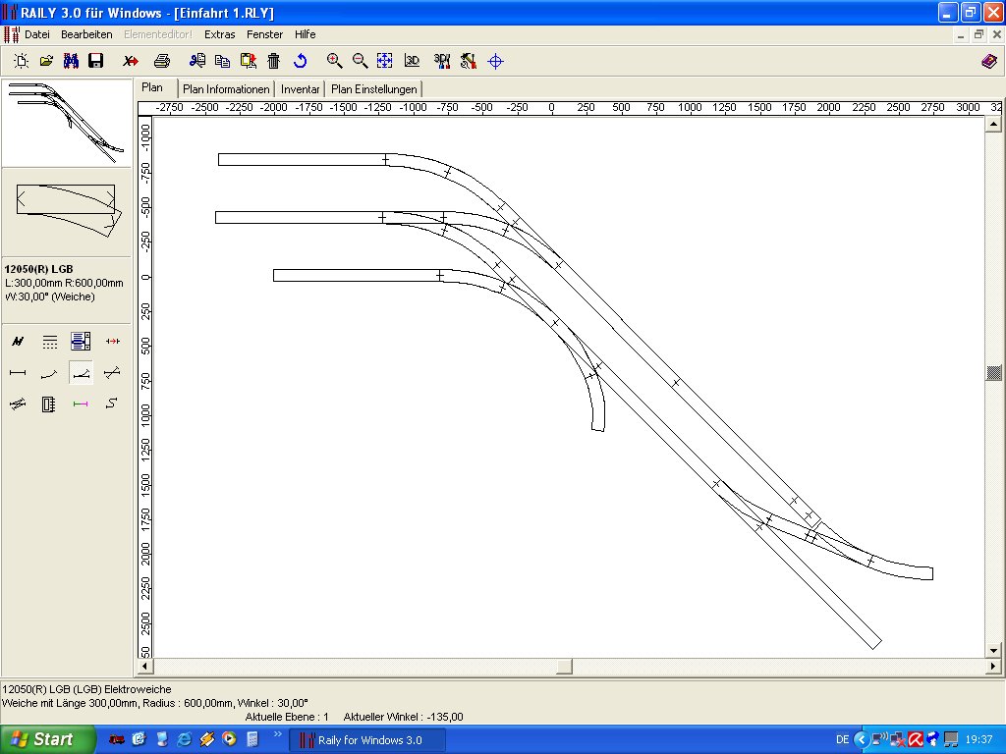Delete selection with the trash can icon

click(273, 61)
